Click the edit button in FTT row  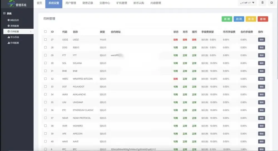point(262,55)
